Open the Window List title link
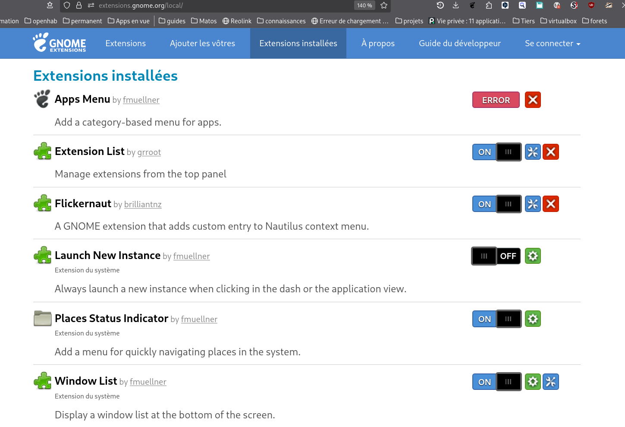Screen dimensions: 625x427 tap(86, 381)
